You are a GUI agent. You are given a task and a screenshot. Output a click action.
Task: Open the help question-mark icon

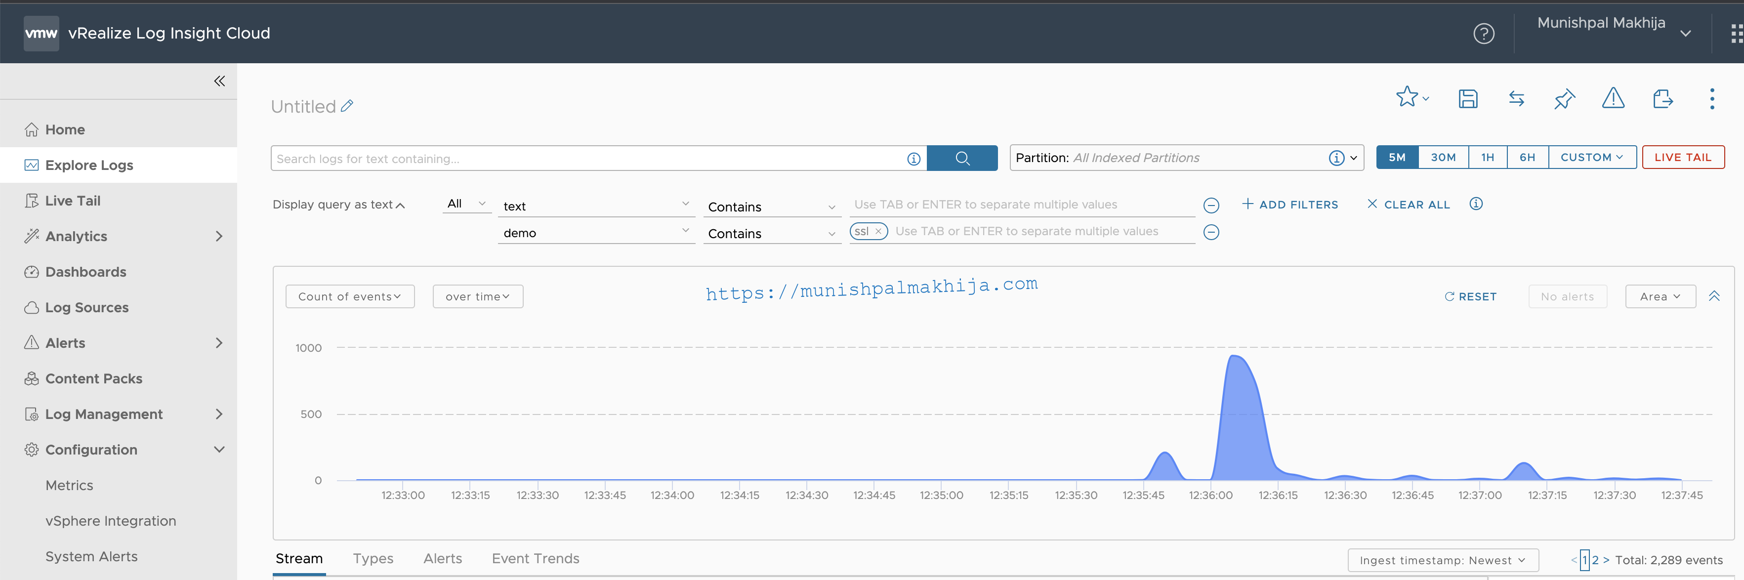[1483, 33]
